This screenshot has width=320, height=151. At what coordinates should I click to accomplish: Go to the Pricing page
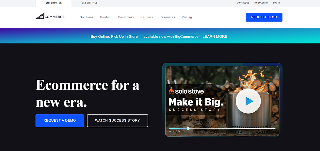(187, 17)
